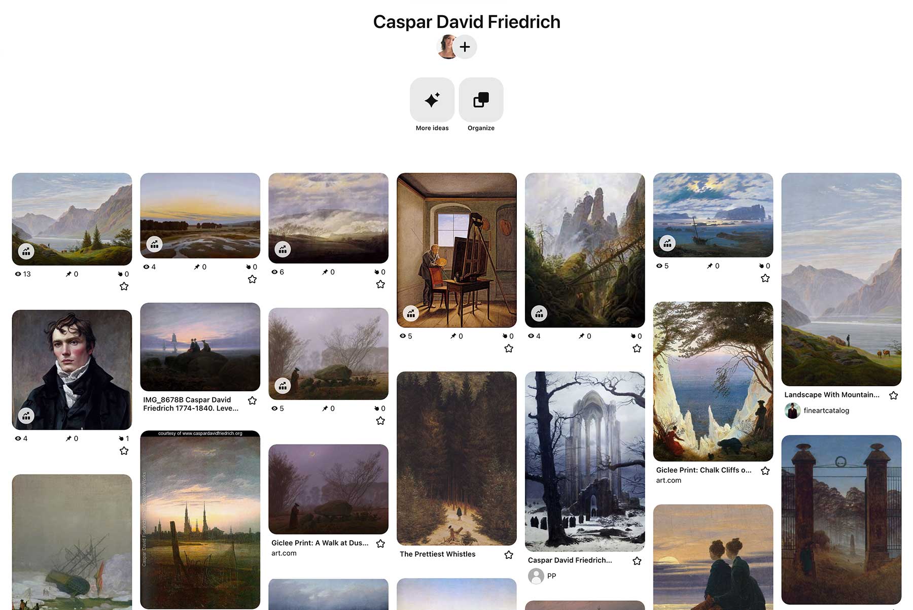Open the gothic ruin winter painting
The width and height of the screenshot is (913, 610).
585,461
